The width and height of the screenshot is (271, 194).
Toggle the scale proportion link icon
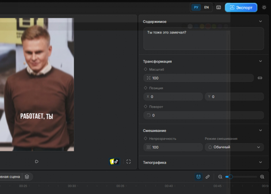point(260,78)
